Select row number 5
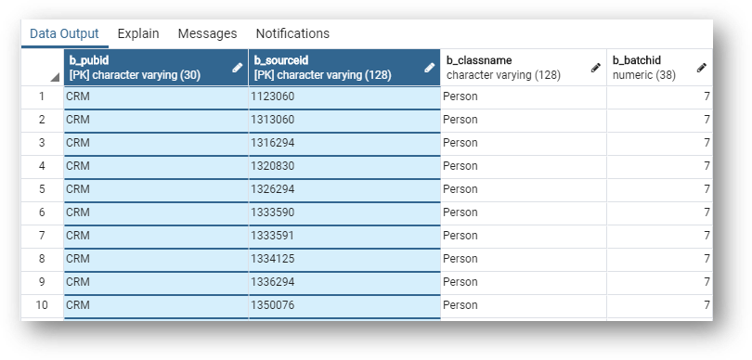 (x=42, y=189)
